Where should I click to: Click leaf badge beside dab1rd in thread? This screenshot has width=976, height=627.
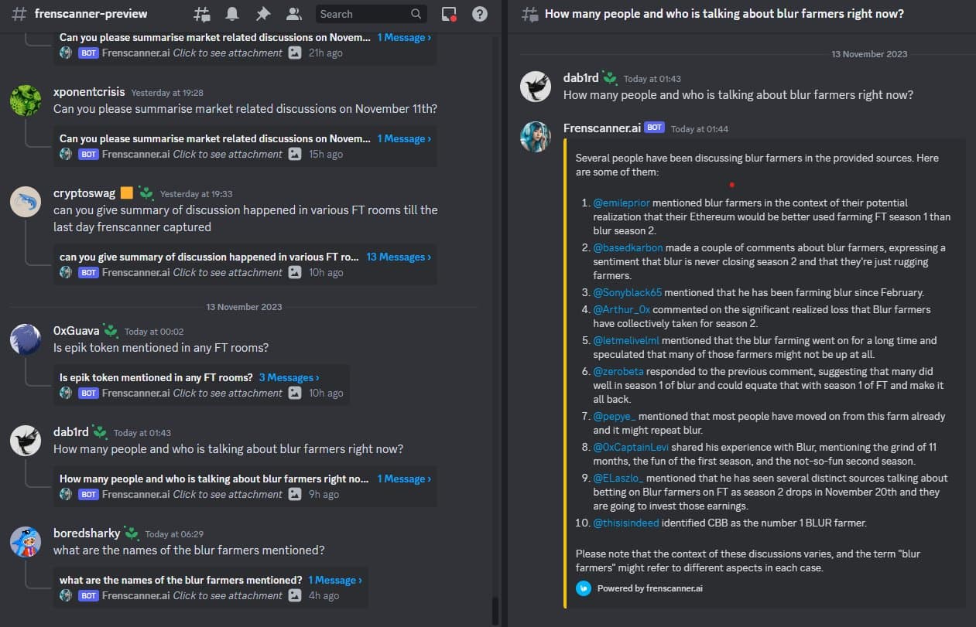pos(611,77)
